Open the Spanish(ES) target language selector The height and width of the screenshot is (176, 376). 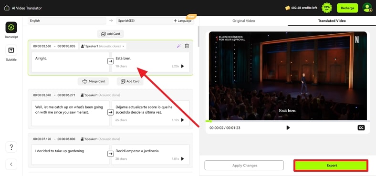[x=144, y=21]
